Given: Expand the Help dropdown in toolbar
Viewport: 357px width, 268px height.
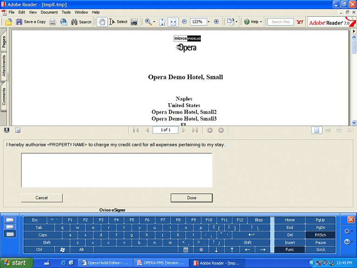Looking at the screenshot, I should pyautogui.click(x=261, y=22).
